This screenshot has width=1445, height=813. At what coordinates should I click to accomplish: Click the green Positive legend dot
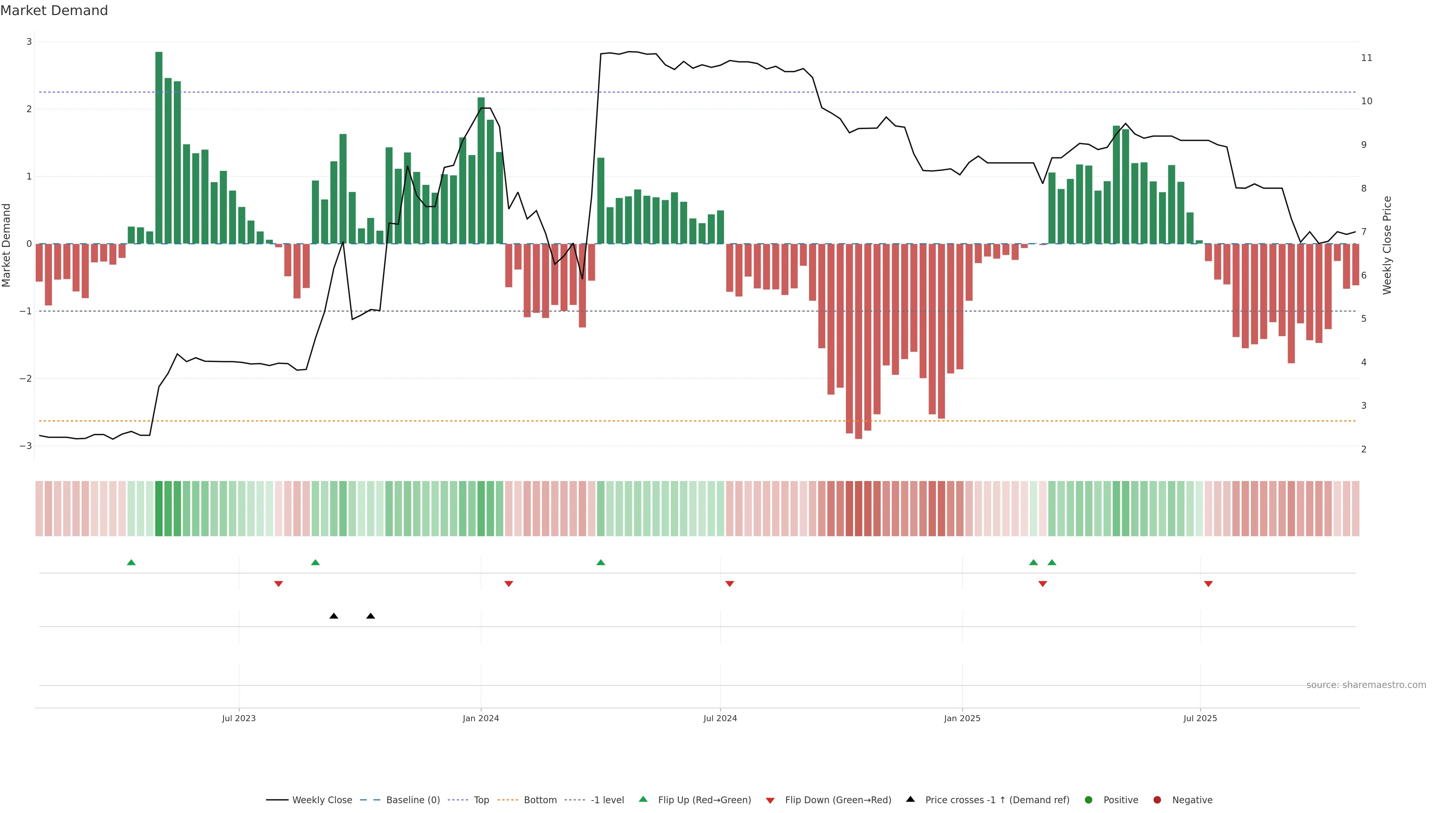(1089, 799)
